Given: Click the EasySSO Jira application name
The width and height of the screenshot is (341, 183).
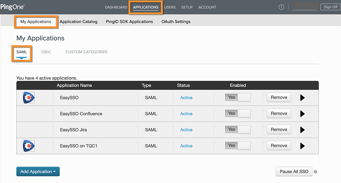Looking at the screenshot, I should pos(73,130).
